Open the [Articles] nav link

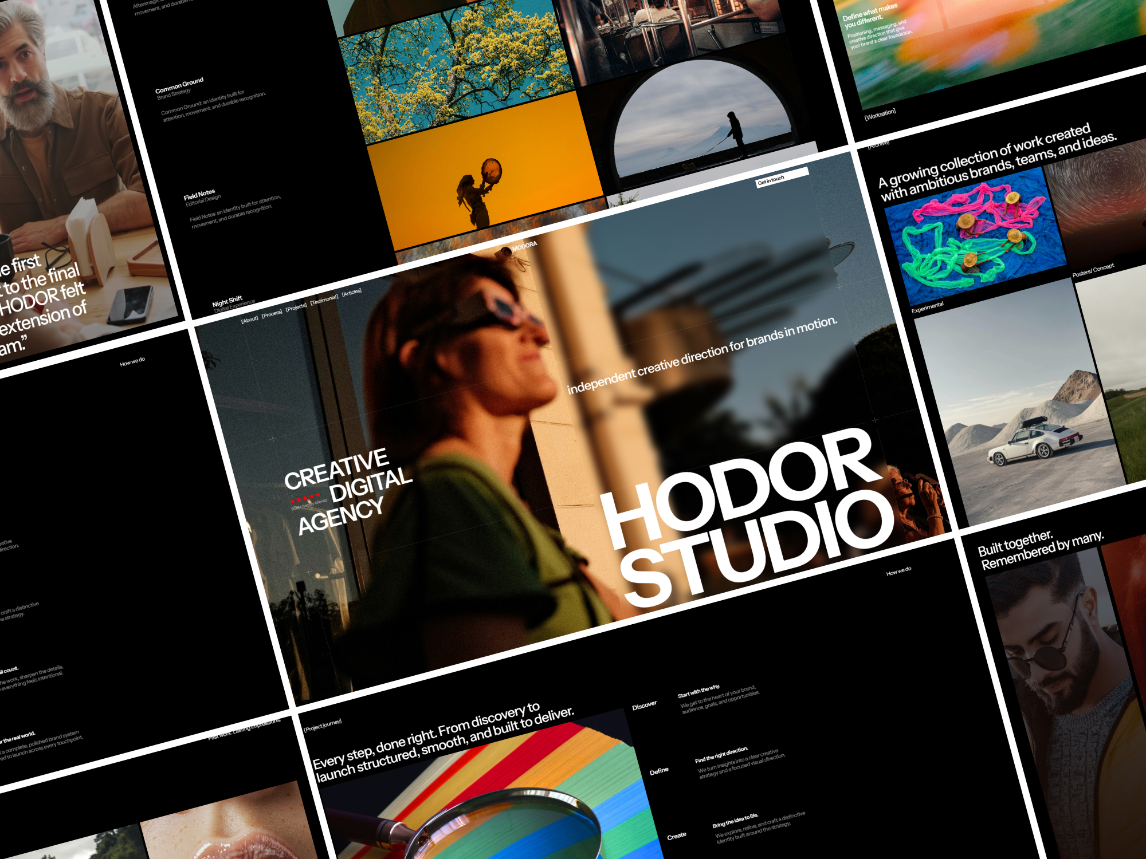pos(352,292)
